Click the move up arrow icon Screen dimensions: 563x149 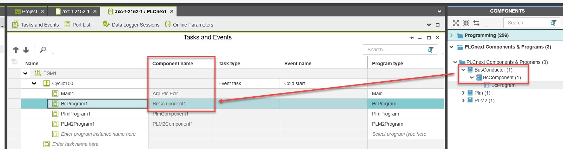coord(16,50)
